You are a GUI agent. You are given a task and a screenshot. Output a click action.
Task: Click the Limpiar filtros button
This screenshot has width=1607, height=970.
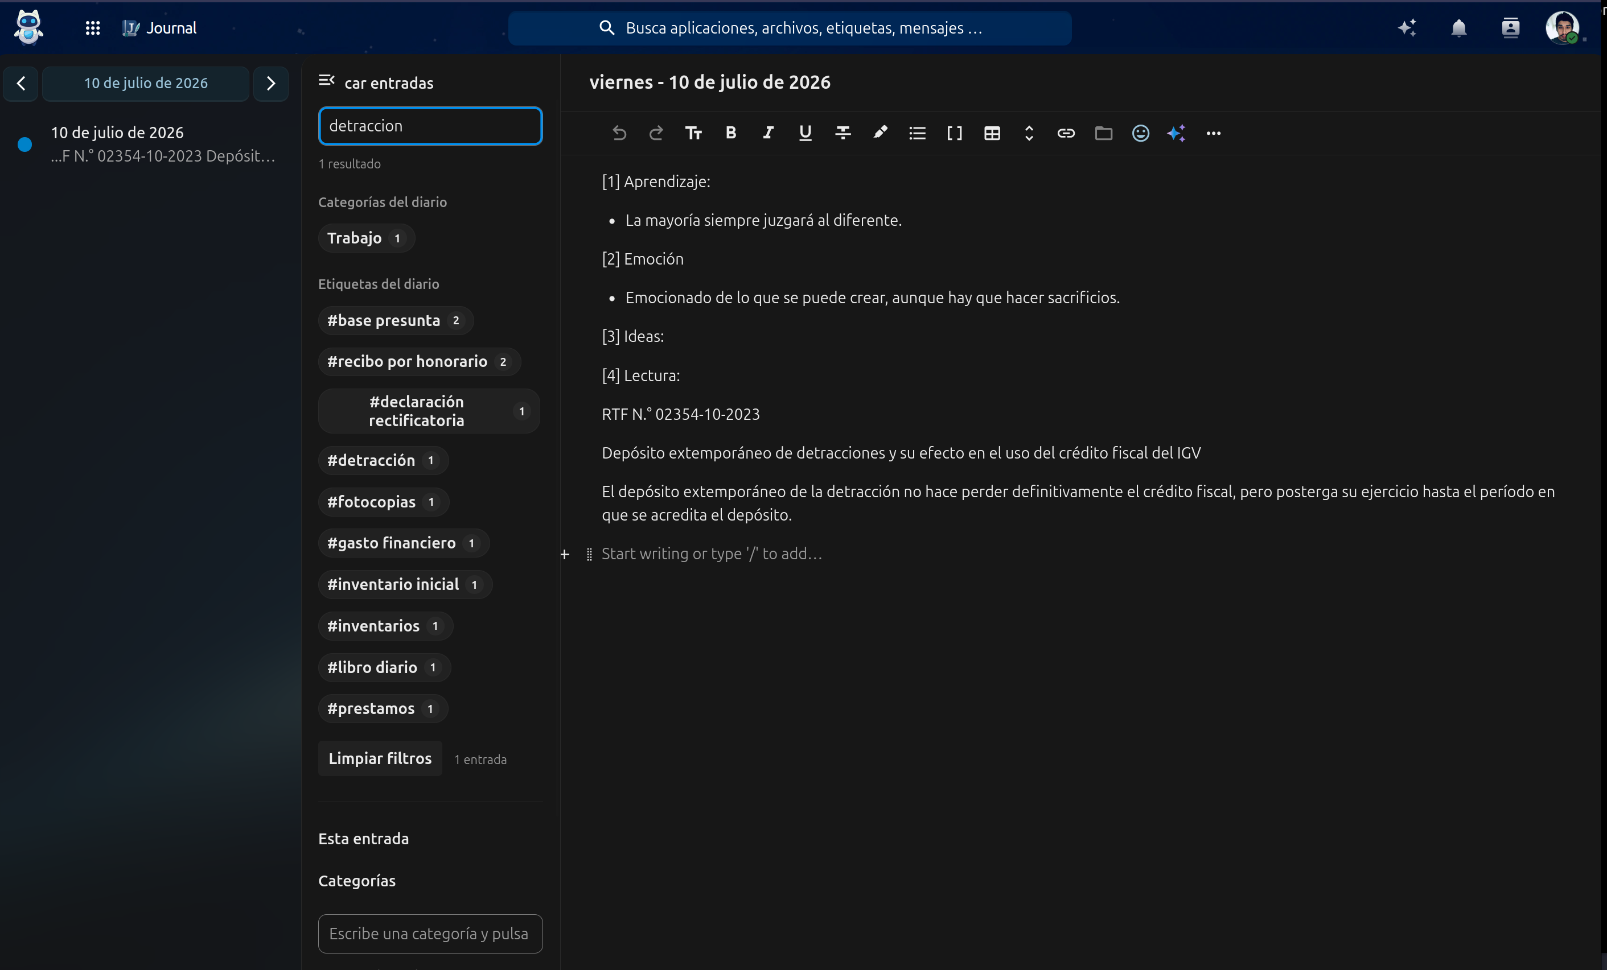pos(380,759)
